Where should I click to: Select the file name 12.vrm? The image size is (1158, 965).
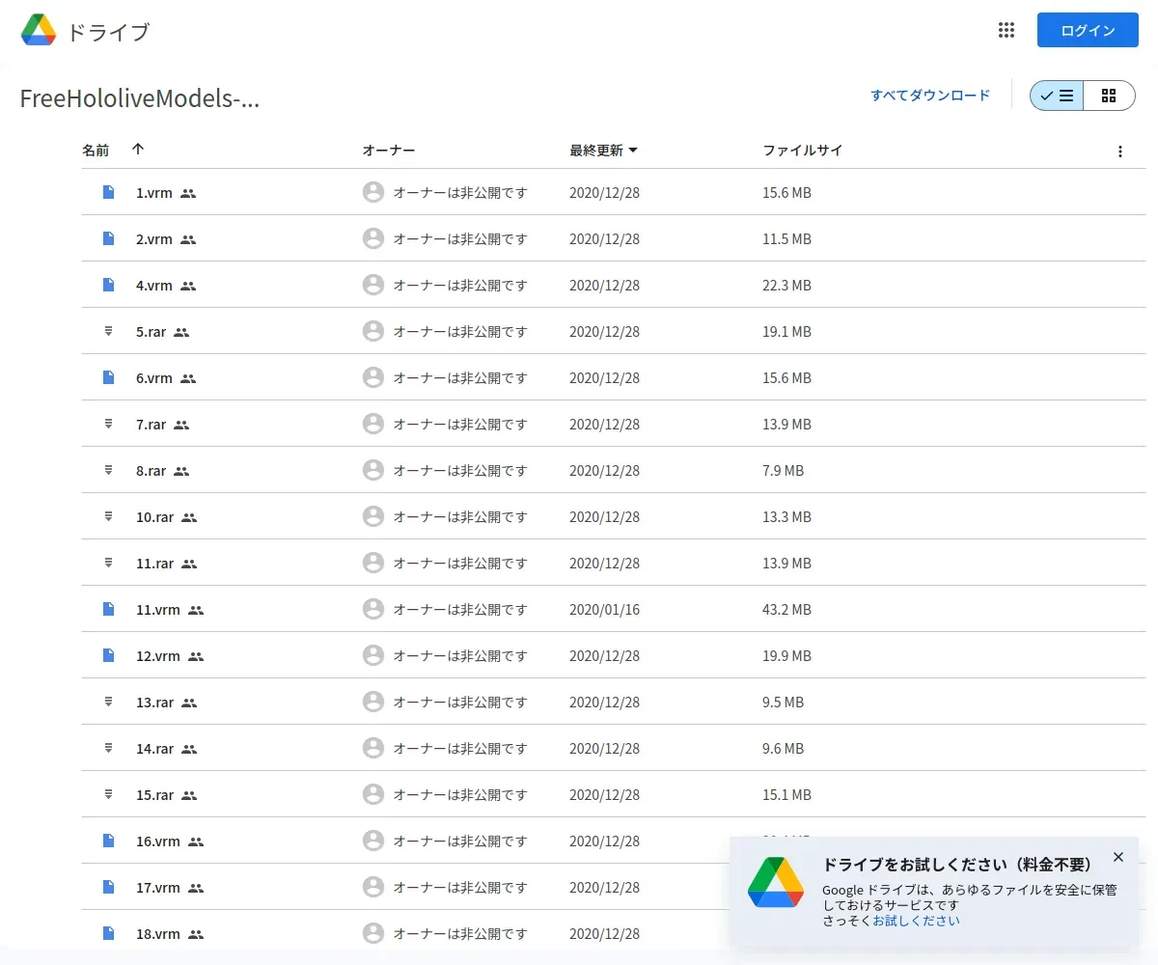[158, 656]
